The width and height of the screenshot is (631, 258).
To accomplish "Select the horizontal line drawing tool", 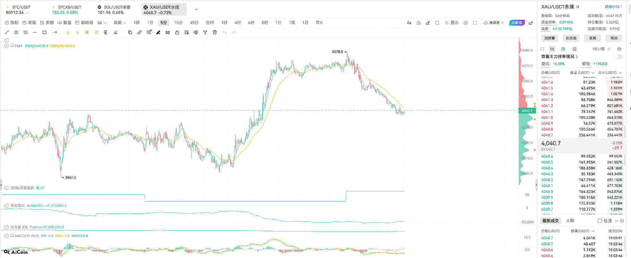I will [35, 32].
